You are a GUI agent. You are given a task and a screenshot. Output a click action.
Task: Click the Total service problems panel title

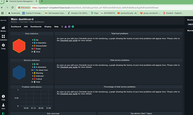click(x=120, y=60)
